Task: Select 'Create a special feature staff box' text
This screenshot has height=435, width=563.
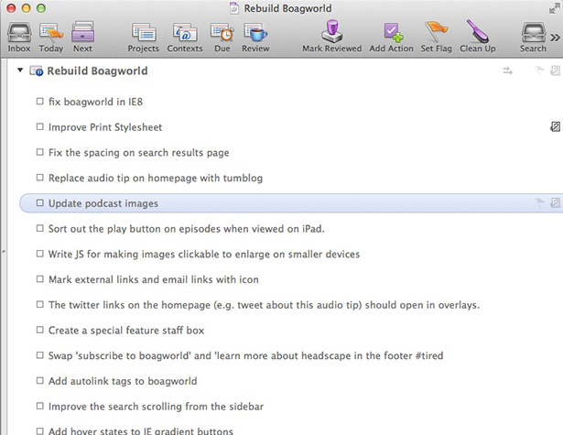Action: 126,331
